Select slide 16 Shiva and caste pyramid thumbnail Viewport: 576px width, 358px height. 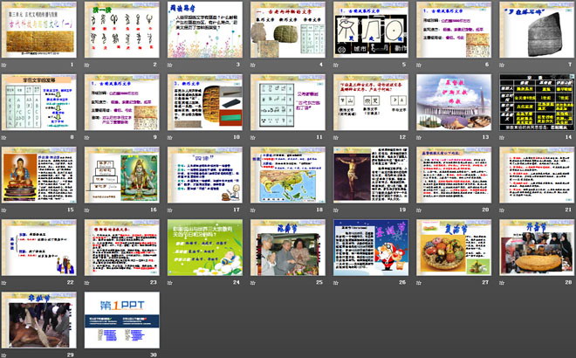[122, 176]
